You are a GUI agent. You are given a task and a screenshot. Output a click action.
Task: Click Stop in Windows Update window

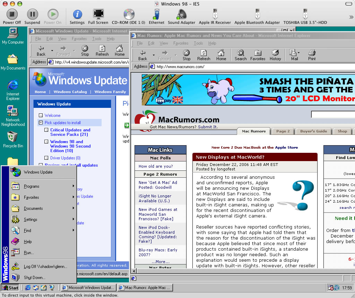click(x=85, y=51)
